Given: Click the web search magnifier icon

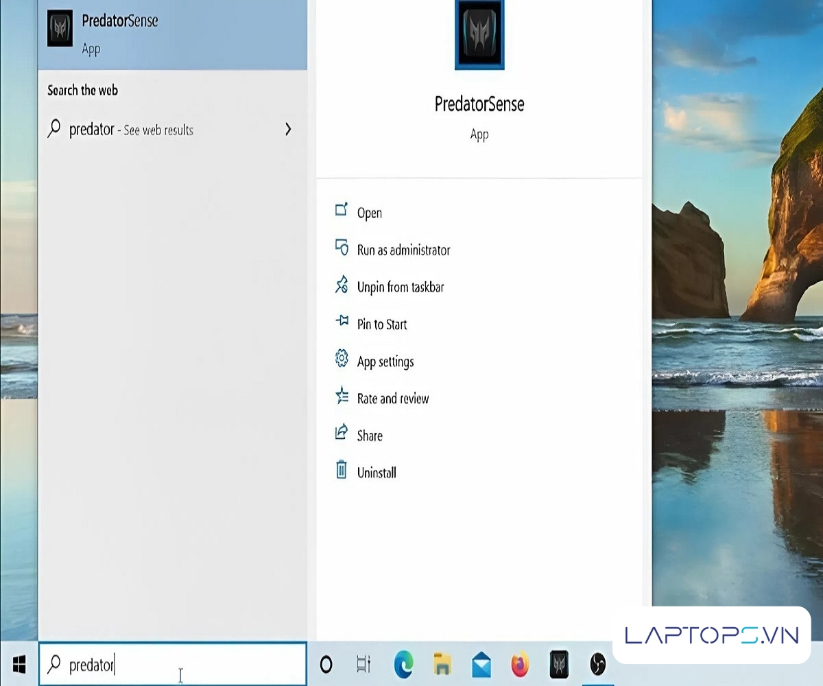Looking at the screenshot, I should 53,129.
